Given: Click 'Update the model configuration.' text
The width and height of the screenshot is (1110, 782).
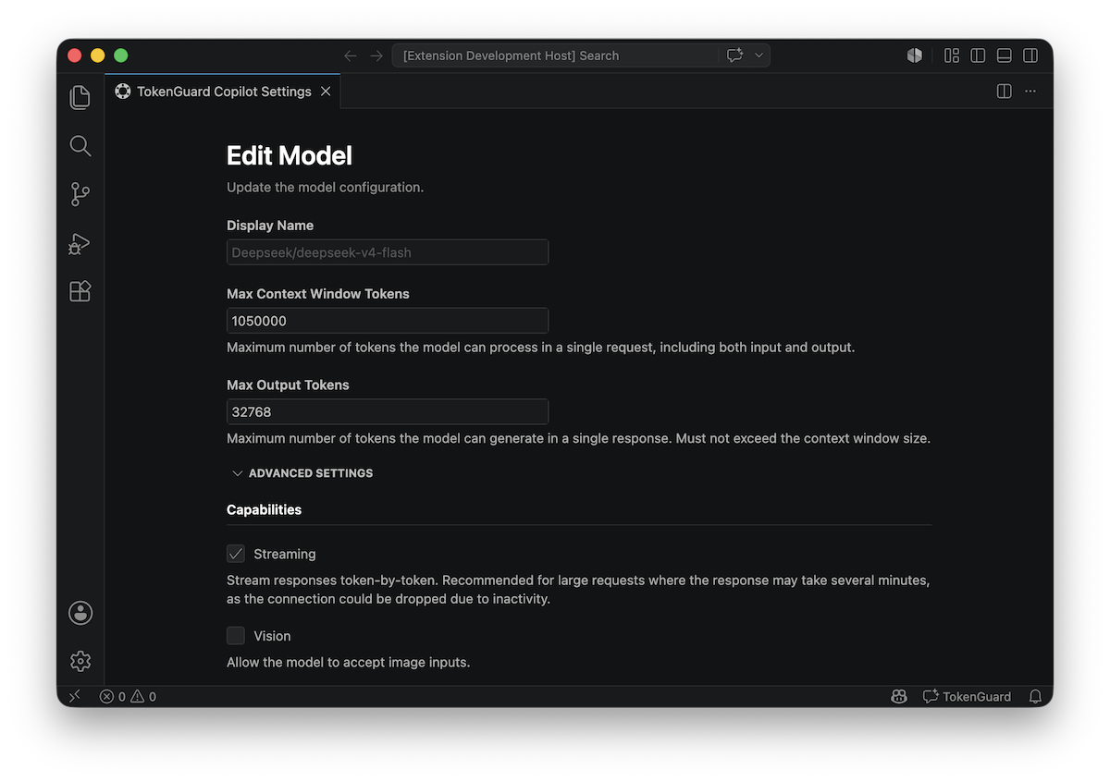Looking at the screenshot, I should pos(326,187).
